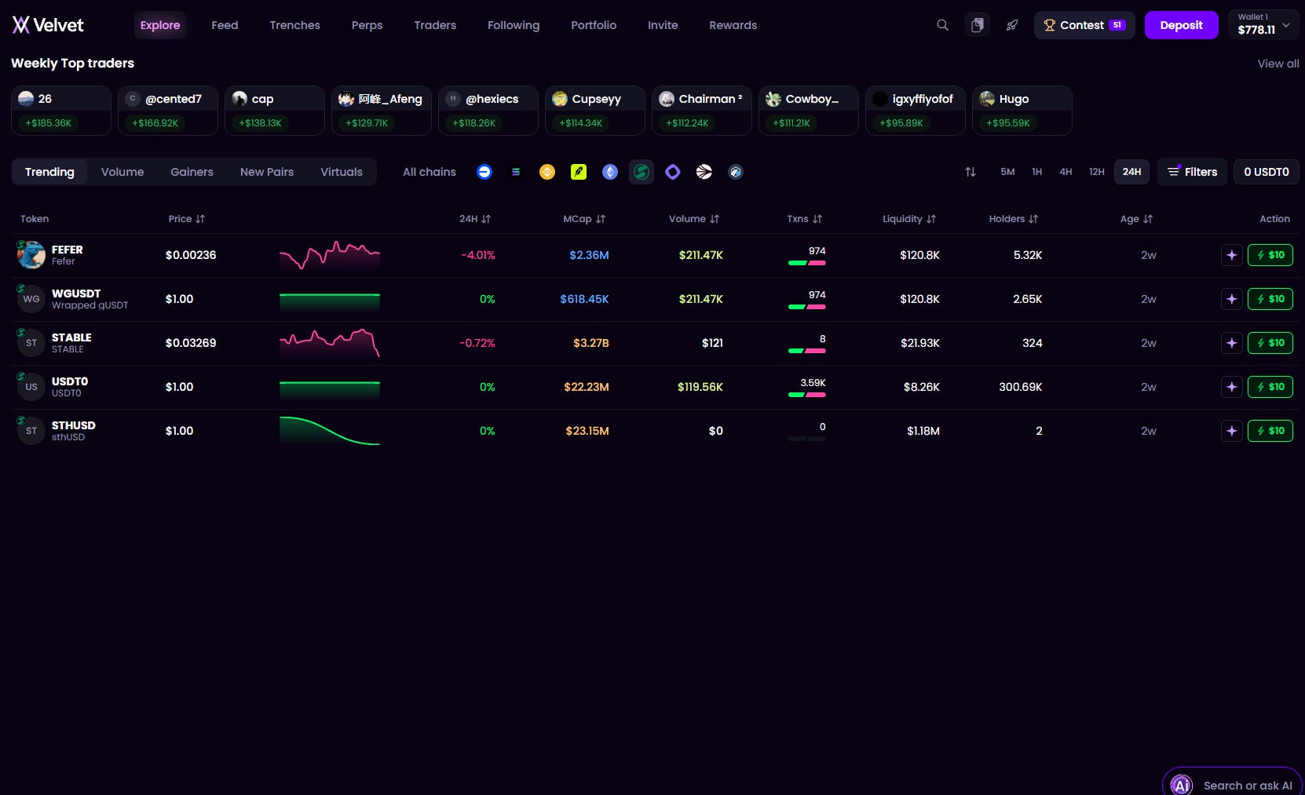Screen dimensions: 1305x795
Task: Click the WG token avatar for WGUSDT
Action: (31, 299)
